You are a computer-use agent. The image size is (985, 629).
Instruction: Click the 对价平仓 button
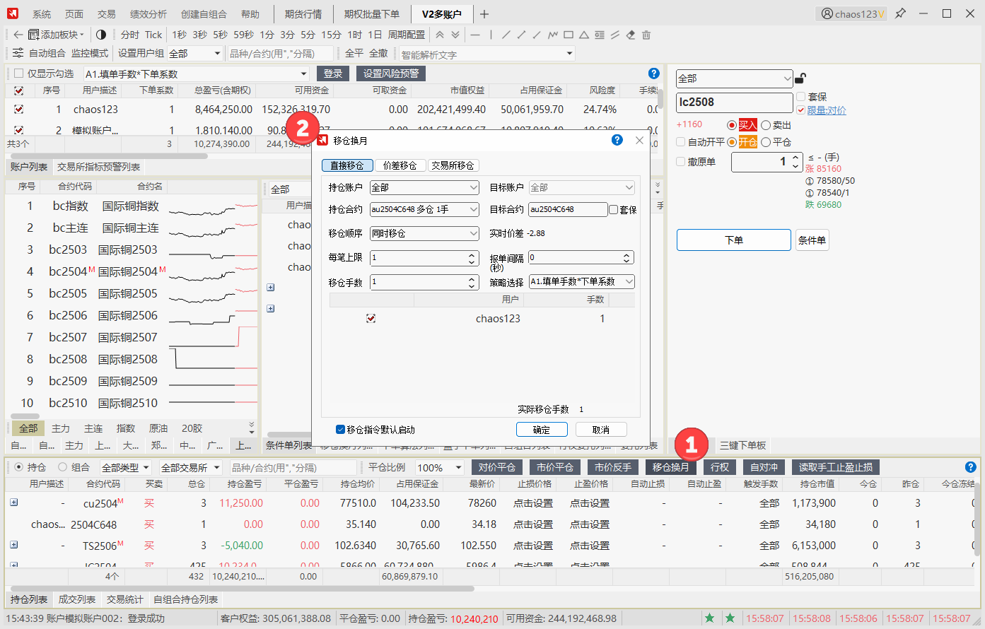pos(496,467)
